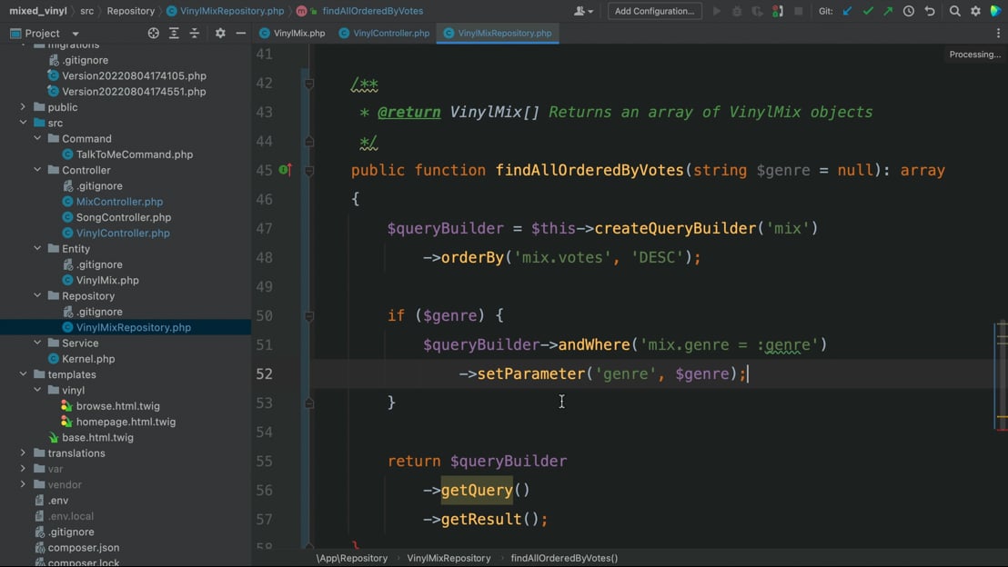Click the Stop square icon

click(798, 11)
